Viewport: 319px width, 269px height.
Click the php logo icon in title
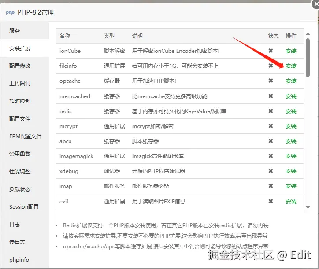(10, 12)
